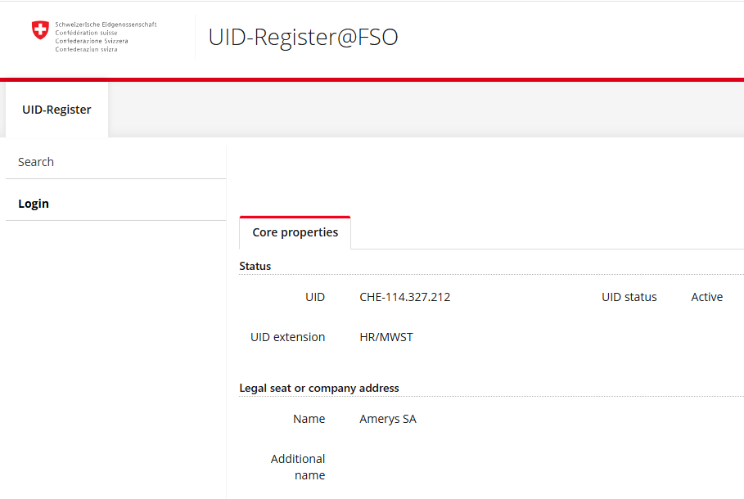
Task: Click the Swiss coat of arms logo
Action: (x=40, y=30)
